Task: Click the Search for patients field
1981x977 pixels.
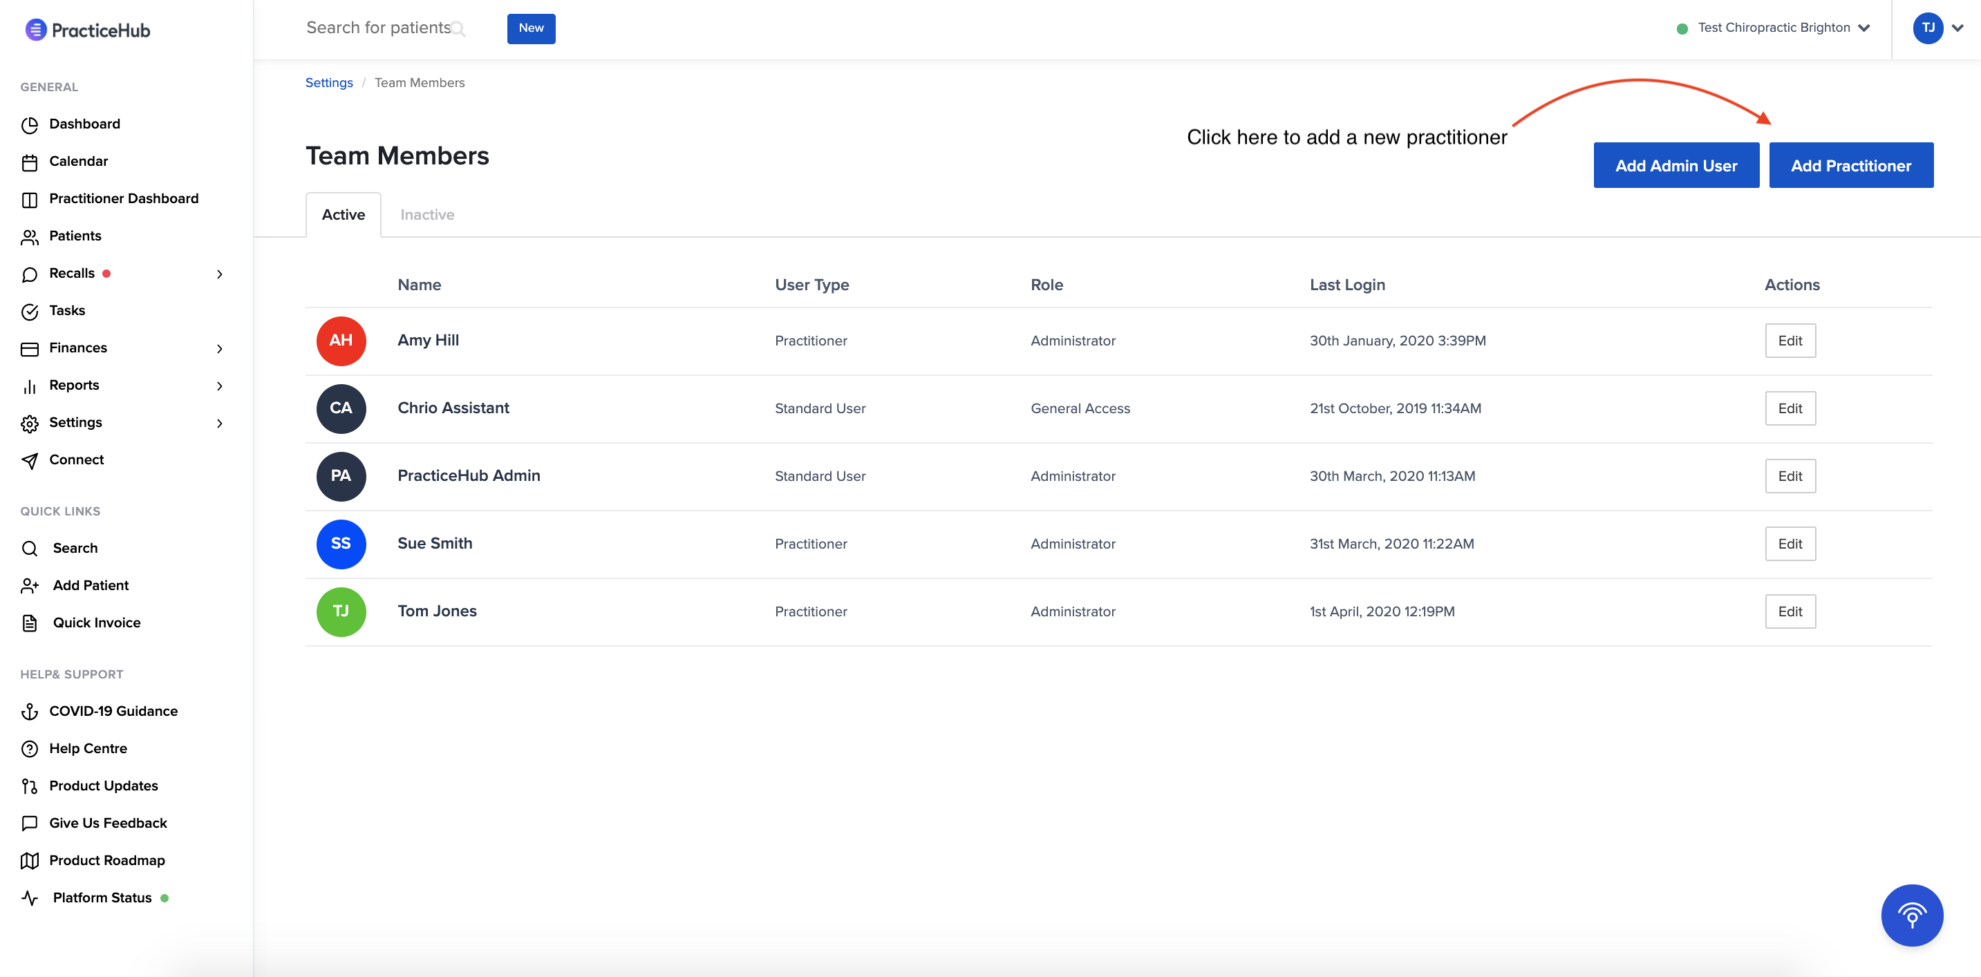Action: coord(378,28)
